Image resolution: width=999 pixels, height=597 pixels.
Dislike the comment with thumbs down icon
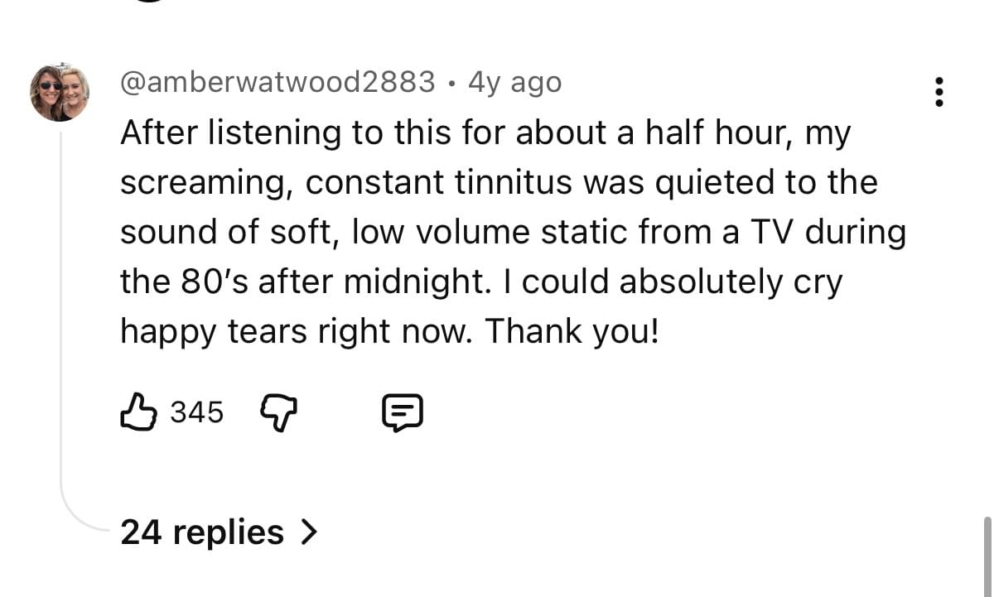point(279,412)
